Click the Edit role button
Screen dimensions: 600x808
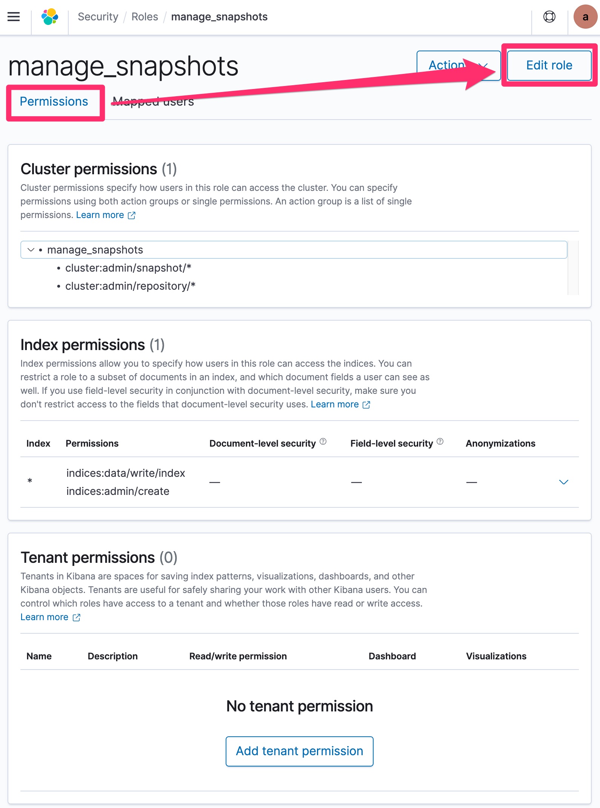[549, 65]
